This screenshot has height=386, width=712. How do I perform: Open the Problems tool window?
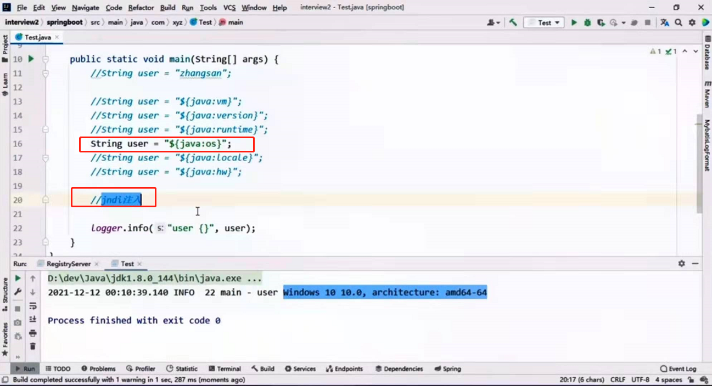(x=98, y=368)
